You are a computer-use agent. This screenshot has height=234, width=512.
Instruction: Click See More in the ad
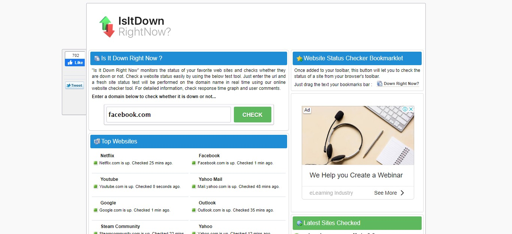pyautogui.click(x=385, y=193)
